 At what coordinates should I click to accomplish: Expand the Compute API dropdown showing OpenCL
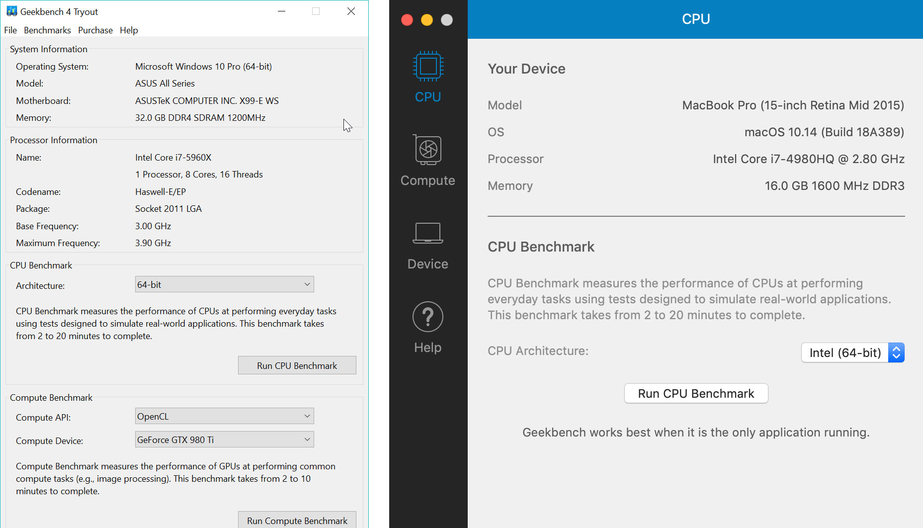pos(225,416)
